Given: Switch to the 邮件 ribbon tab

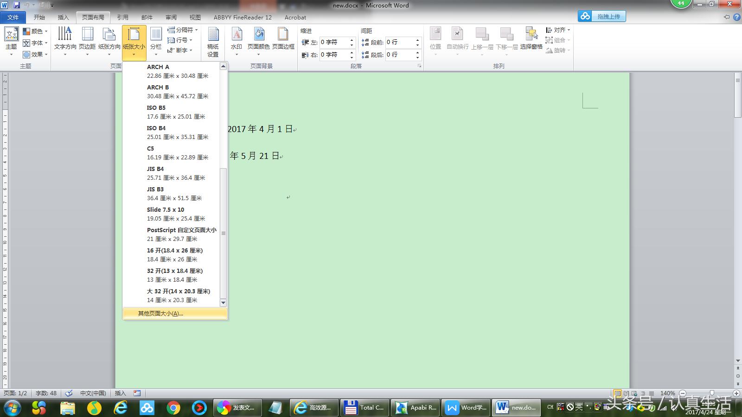Looking at the screenshot, I should pyautogui.click(x=147, y=17).
